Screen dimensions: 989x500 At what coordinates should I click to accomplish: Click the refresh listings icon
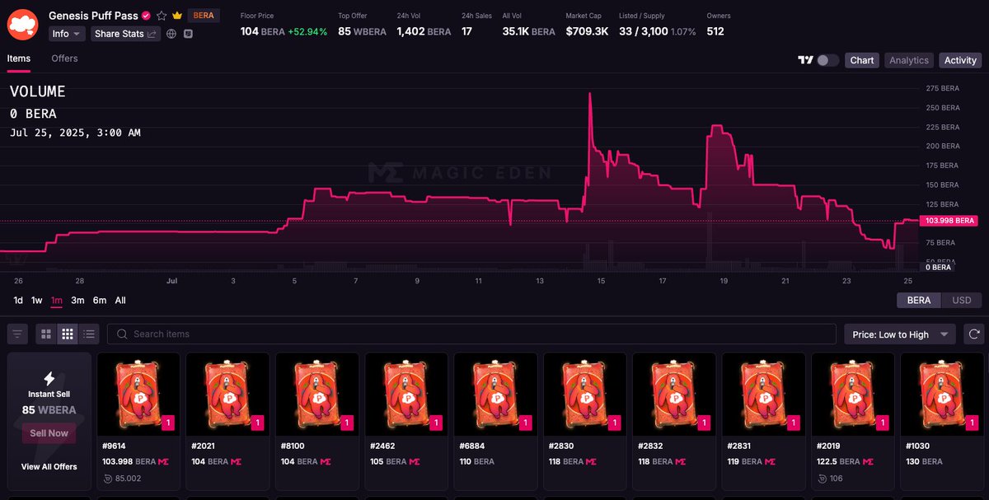[x=973, y=334]
